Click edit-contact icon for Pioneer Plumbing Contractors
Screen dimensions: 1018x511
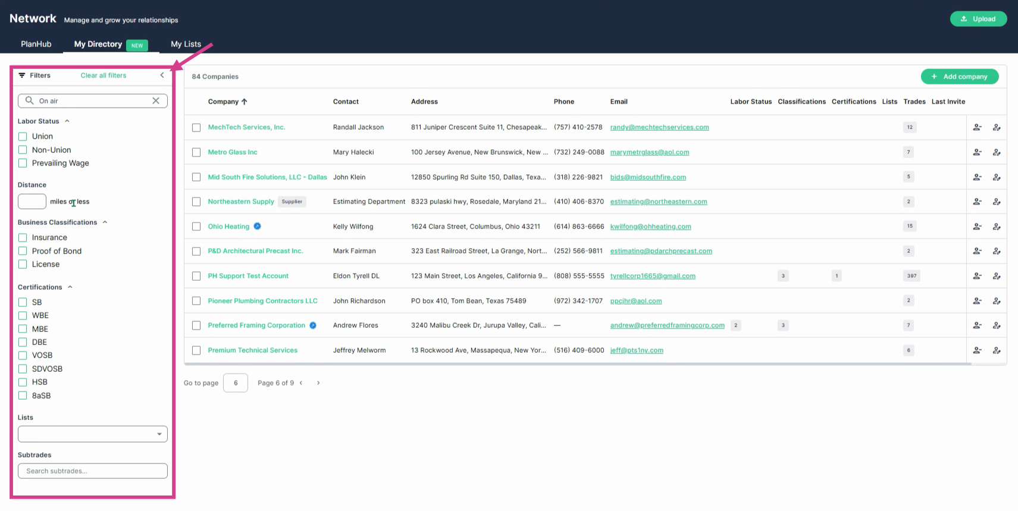pyautogui.click(x=997, y=301)
